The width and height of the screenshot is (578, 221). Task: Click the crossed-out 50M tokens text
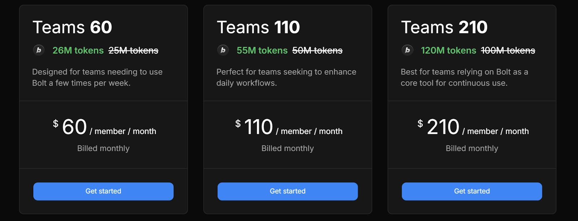[317, 50]
